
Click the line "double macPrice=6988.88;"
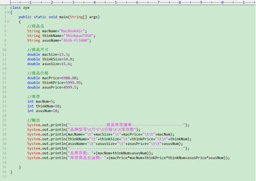(53, 78)
